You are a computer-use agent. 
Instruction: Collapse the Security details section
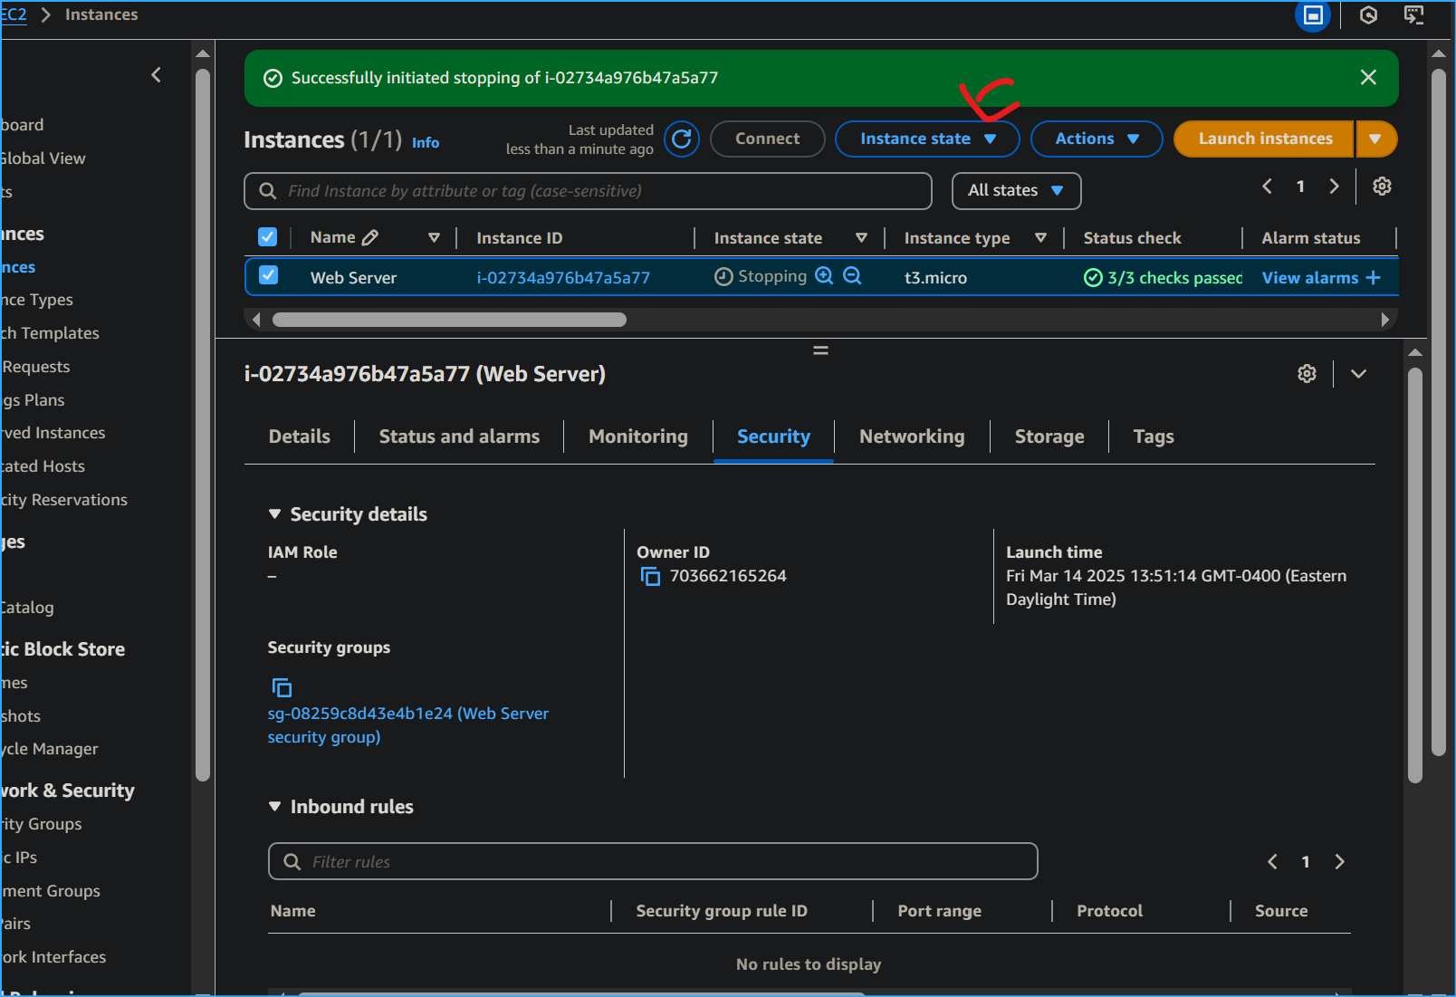(x=275, y=514)
